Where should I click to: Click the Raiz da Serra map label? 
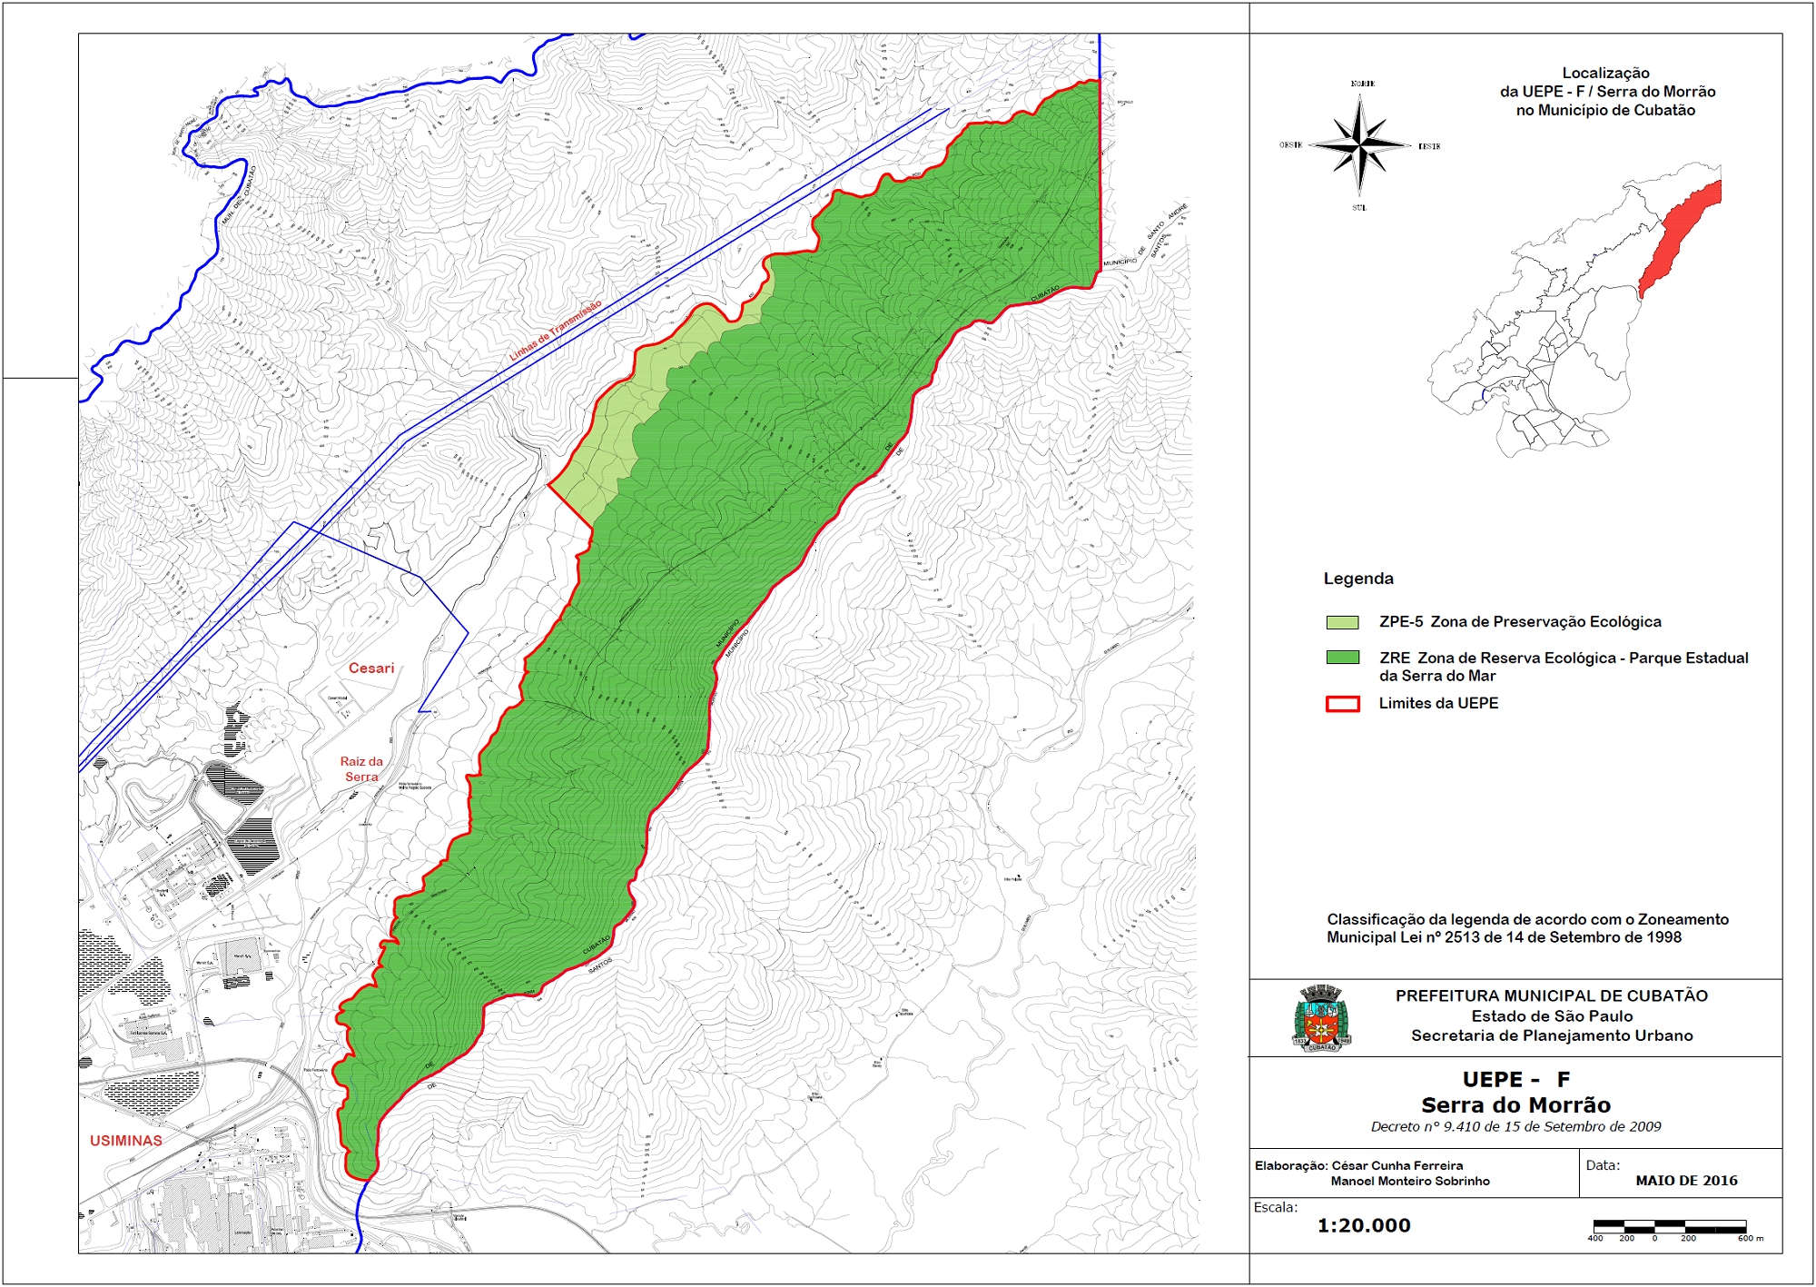pos(361,769)
